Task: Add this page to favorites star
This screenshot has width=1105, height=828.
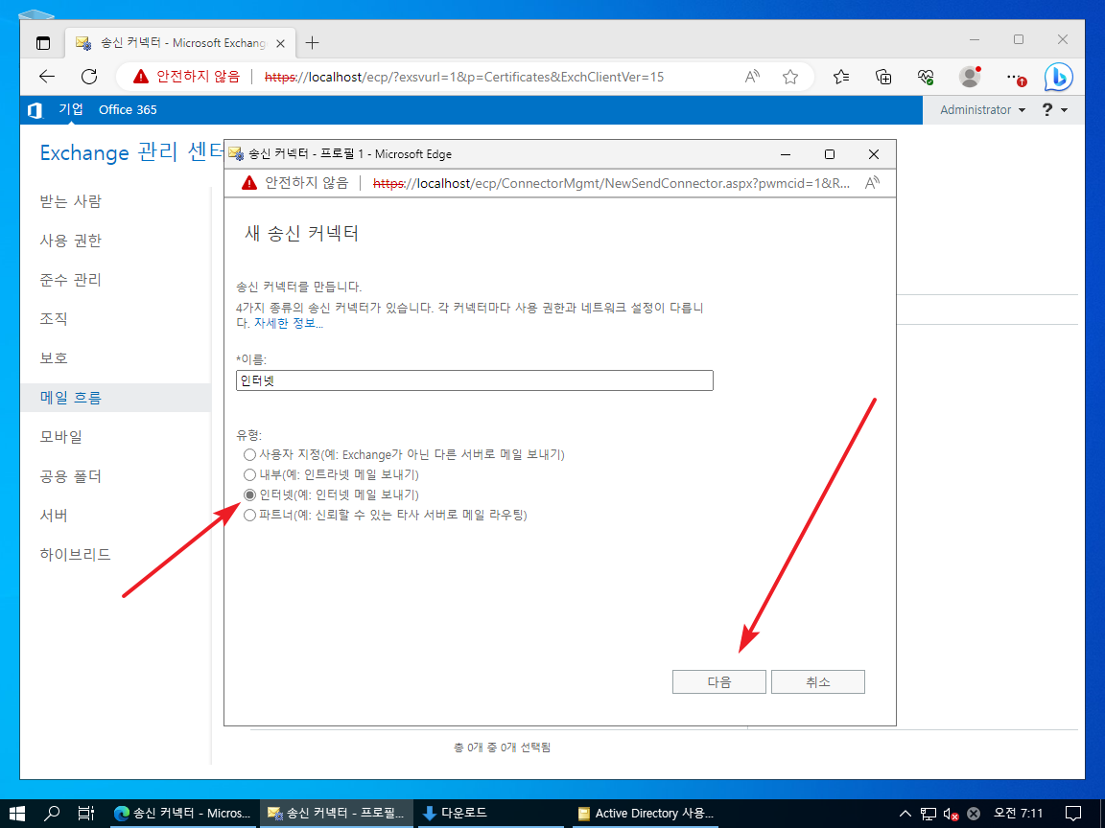Action: click(x=790, y=77)
